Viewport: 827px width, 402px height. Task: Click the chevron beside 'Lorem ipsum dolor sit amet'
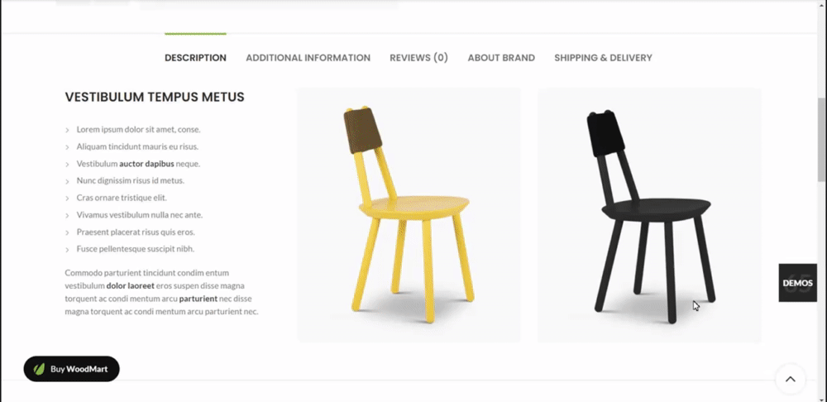coord(67,130)
